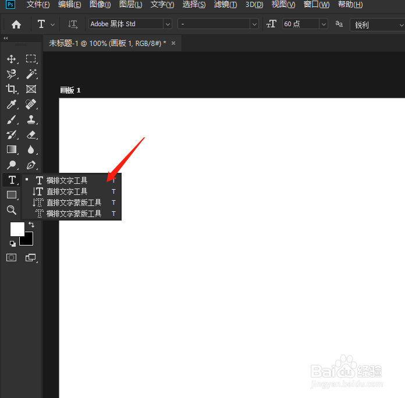Close the 未标题-1 document tab
The width and height of the screenshot is (405, 398).
(x=173, y=43)
